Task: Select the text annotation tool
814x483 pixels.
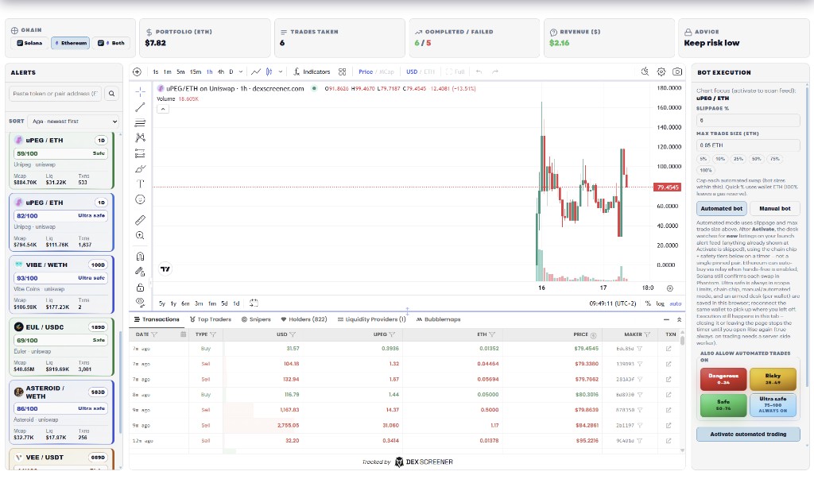Action: tap(141, 184)
